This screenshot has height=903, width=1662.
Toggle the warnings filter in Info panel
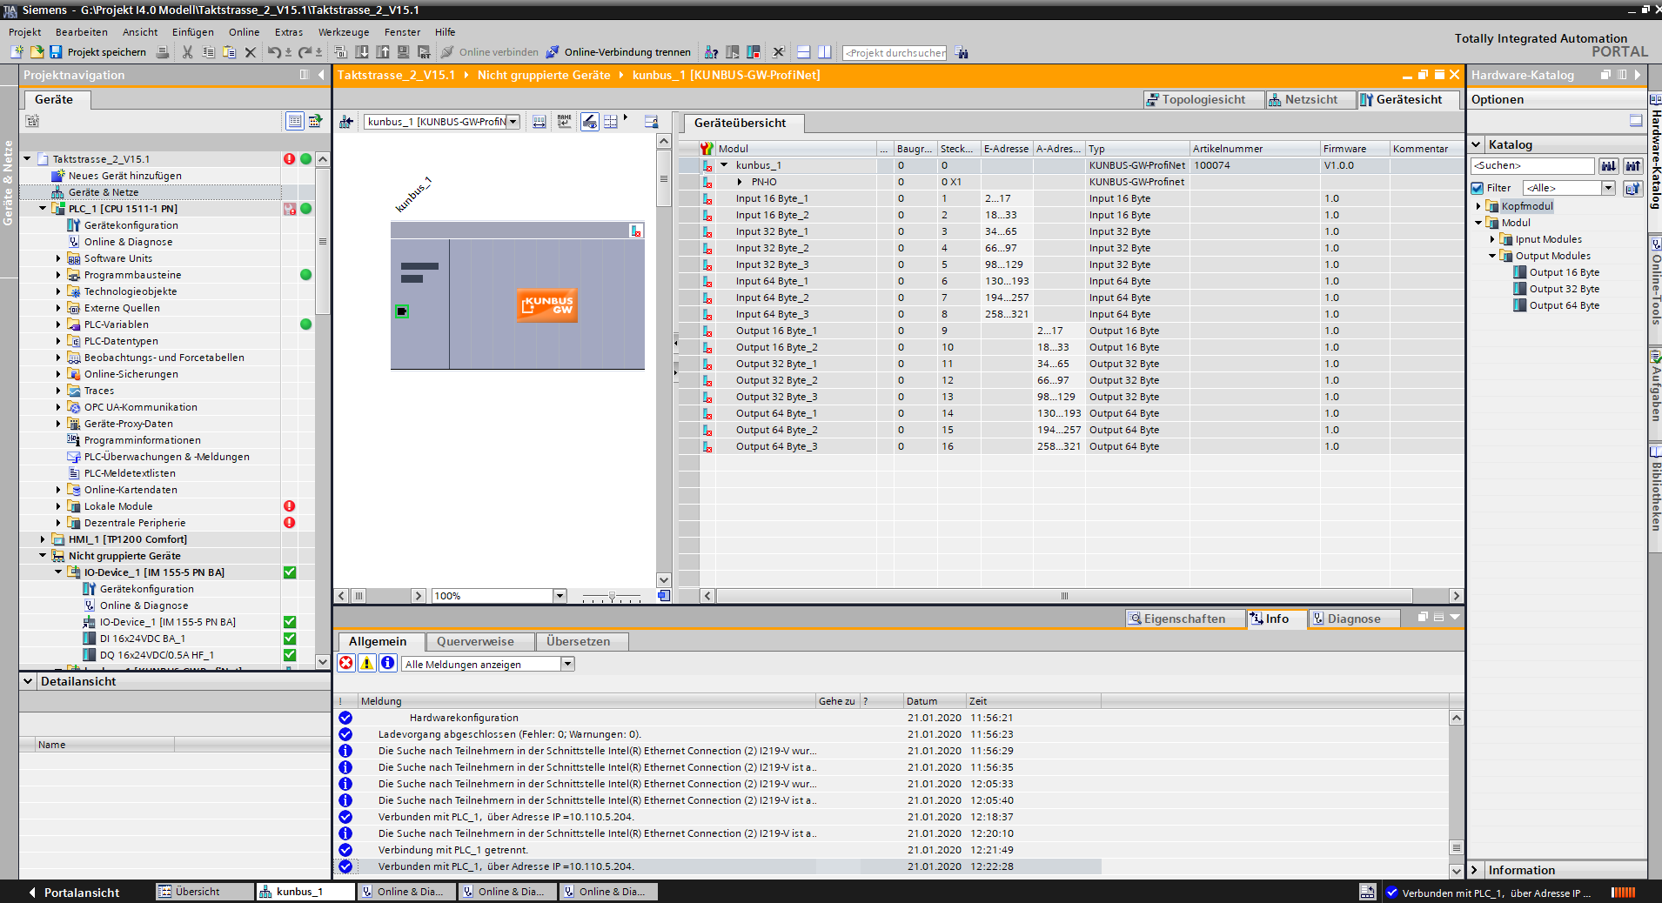(x=367, y=664)
